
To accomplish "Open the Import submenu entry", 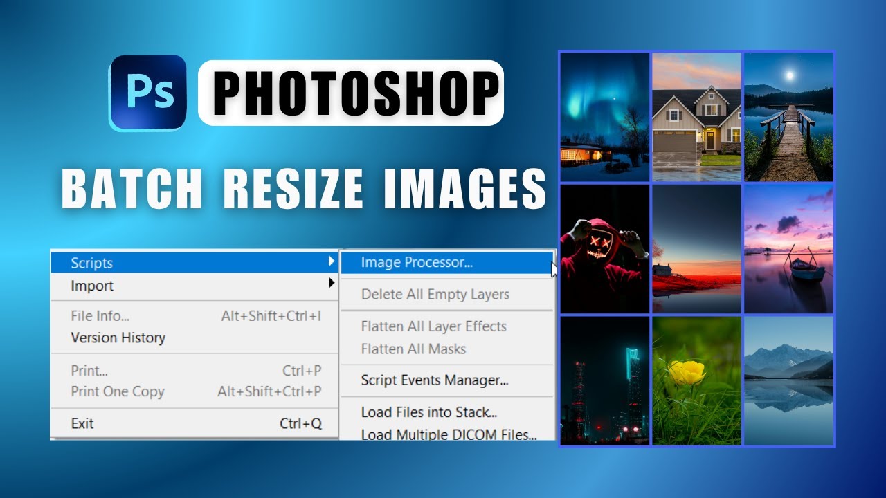I will coord(195,286).
